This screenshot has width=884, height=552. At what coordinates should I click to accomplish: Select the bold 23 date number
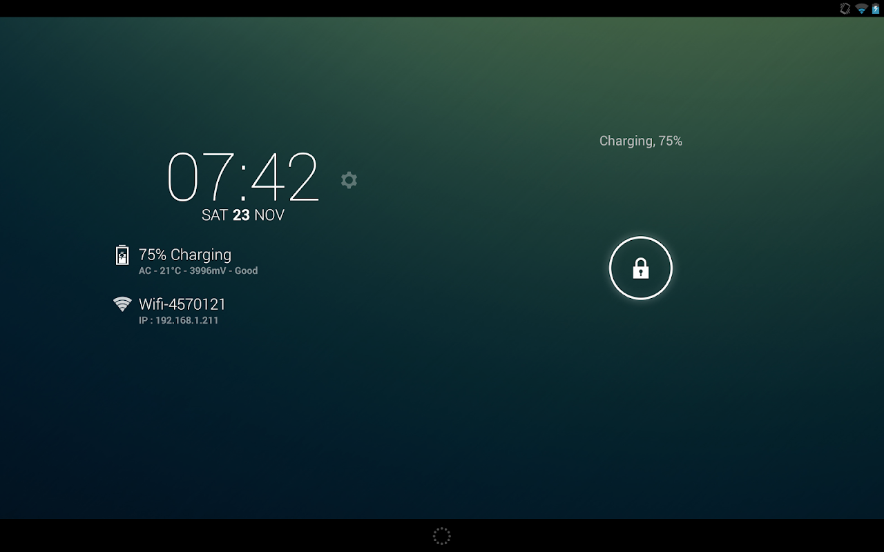241,215
